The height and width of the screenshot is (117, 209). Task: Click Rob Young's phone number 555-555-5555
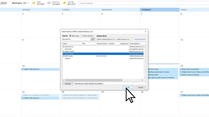(101, 56)
